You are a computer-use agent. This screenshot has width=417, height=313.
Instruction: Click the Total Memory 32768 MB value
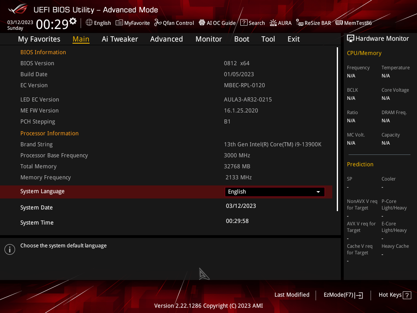(x=237, y=167)
